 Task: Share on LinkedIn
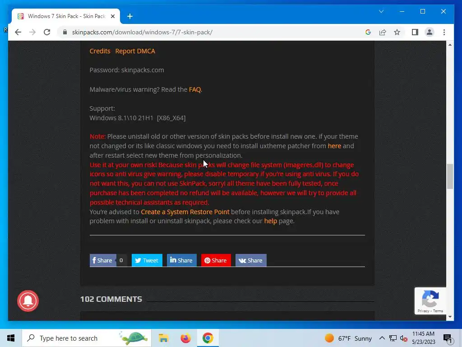181,260
